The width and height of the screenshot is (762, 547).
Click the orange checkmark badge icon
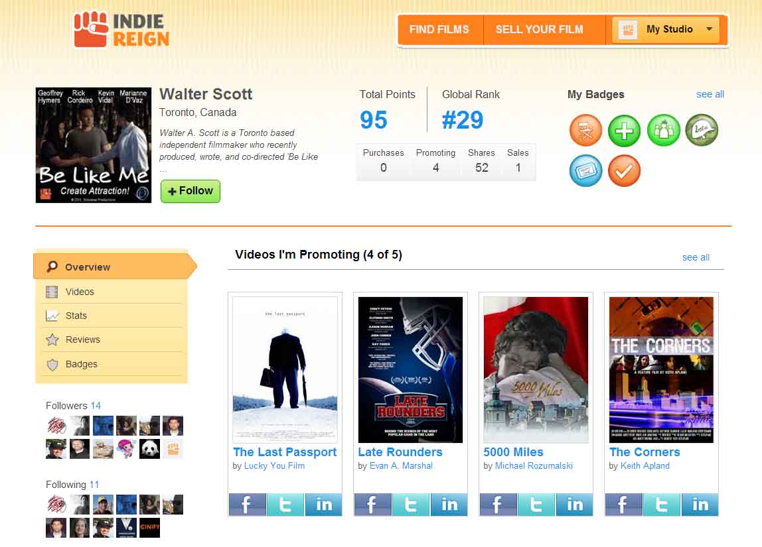(624, 170)
